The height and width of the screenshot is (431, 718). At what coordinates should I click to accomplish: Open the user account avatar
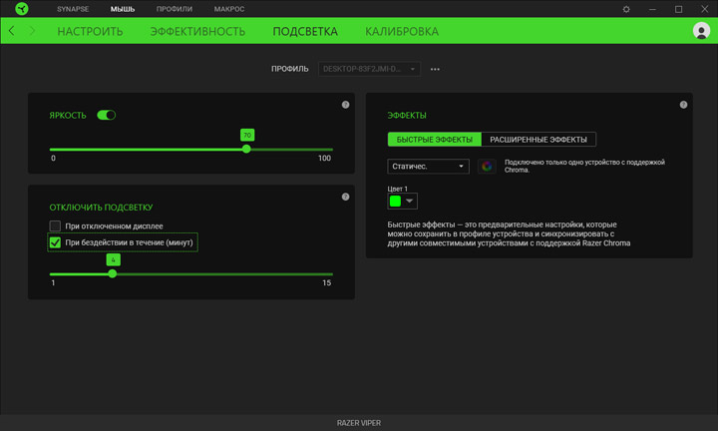pyautogui.click(x=701, y=31)
